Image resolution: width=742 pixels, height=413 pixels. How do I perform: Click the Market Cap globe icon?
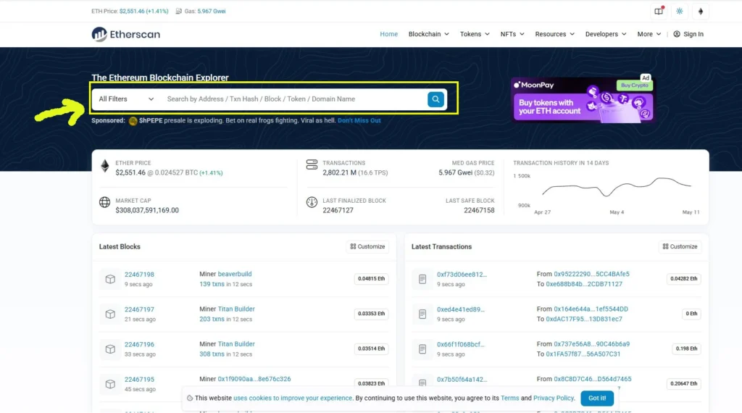104,202
